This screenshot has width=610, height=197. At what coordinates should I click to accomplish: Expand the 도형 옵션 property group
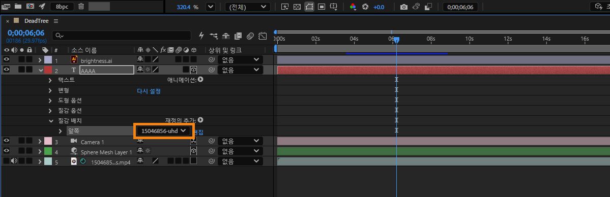[x=50, y=101]
